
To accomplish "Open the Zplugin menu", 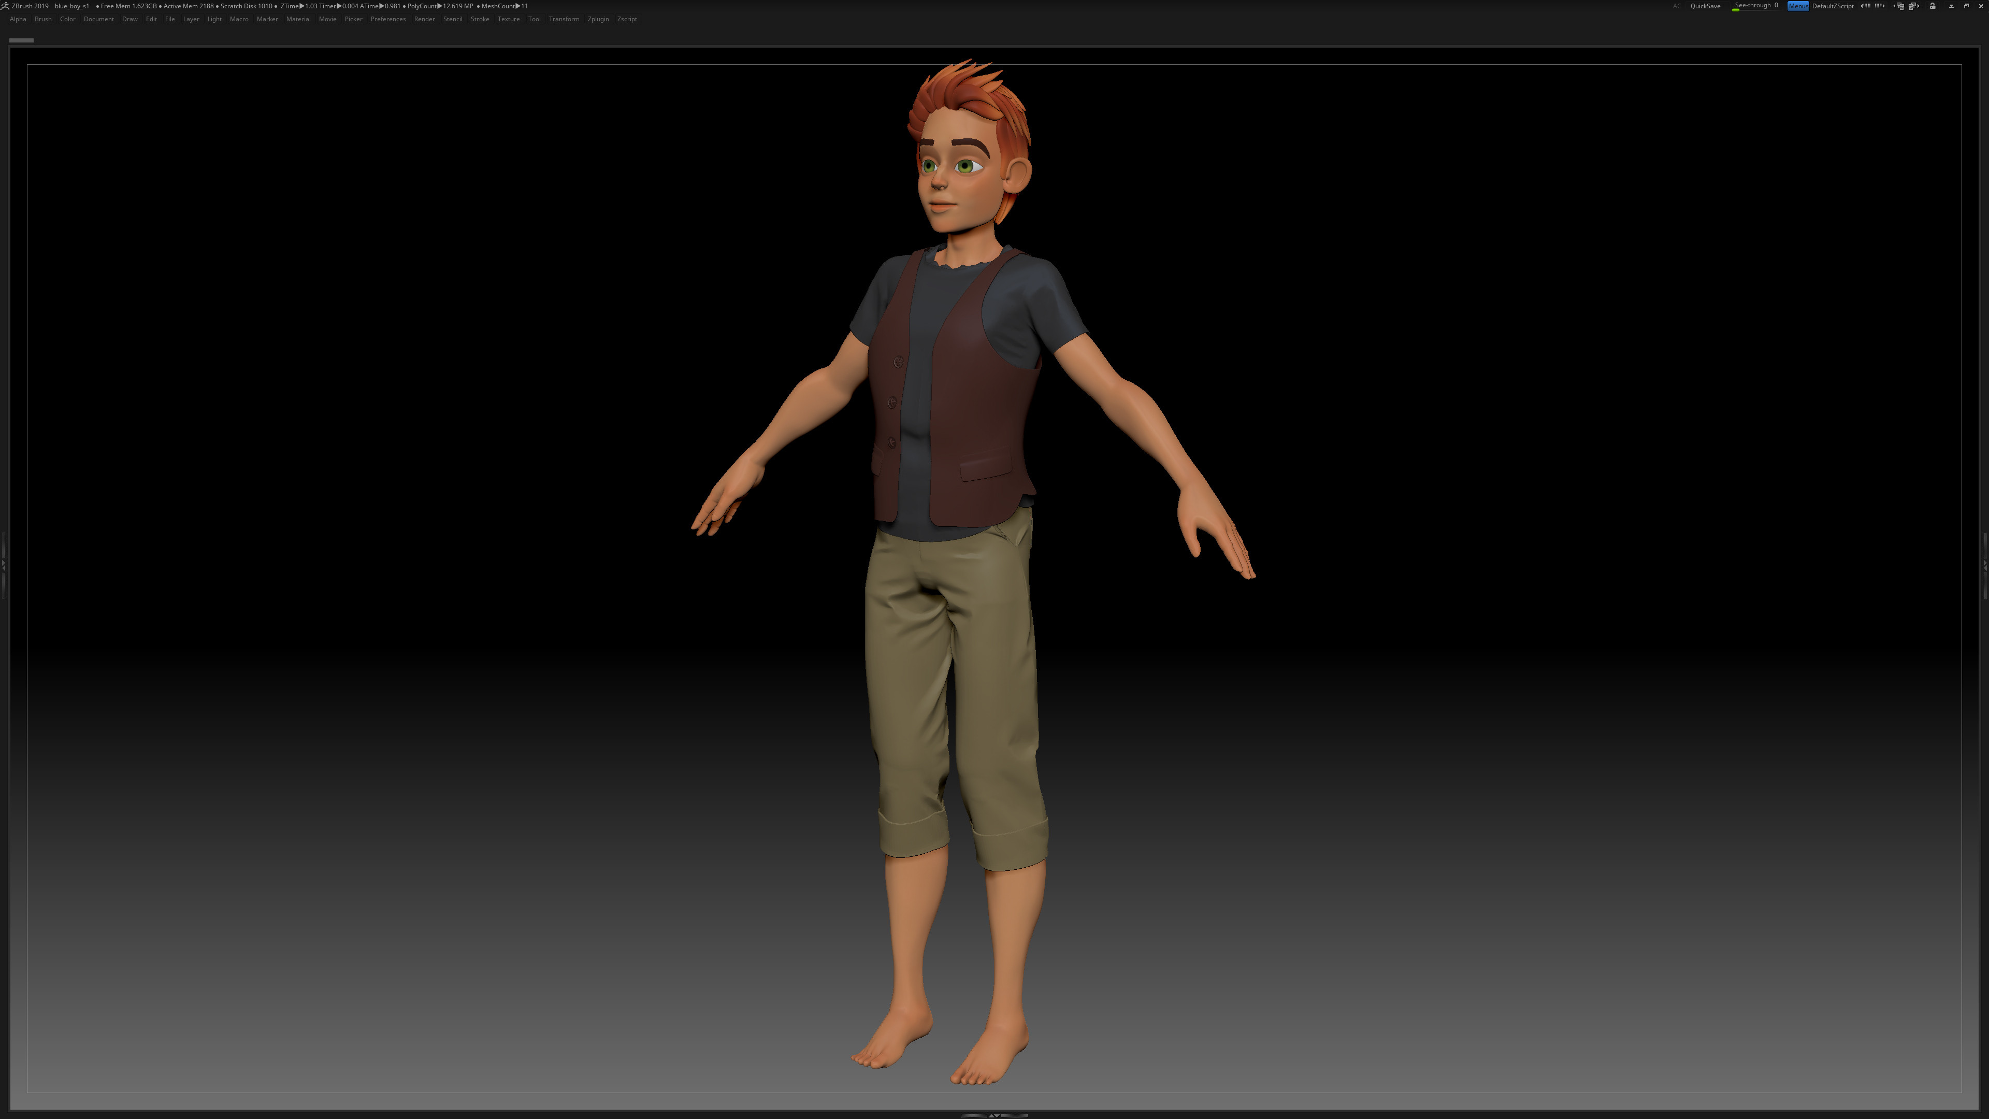I will pos(598,19).
